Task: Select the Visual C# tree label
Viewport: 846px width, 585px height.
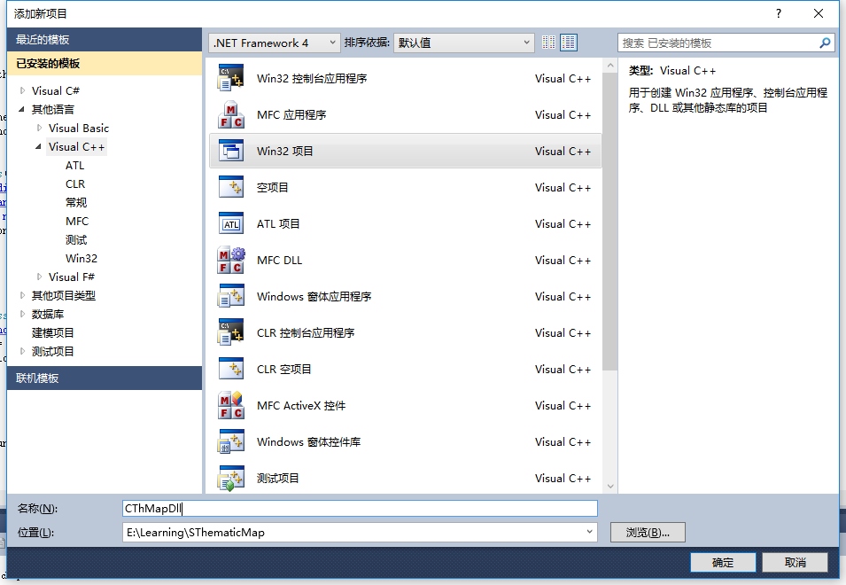Action: (56, 90)
